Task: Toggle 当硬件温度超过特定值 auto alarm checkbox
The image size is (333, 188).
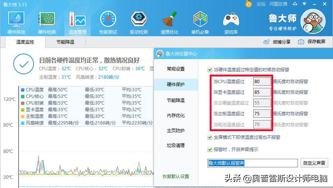Action: (x=210, y=70)
